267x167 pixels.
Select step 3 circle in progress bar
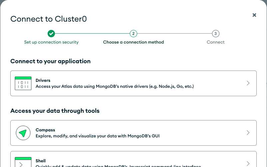point(216,34)
